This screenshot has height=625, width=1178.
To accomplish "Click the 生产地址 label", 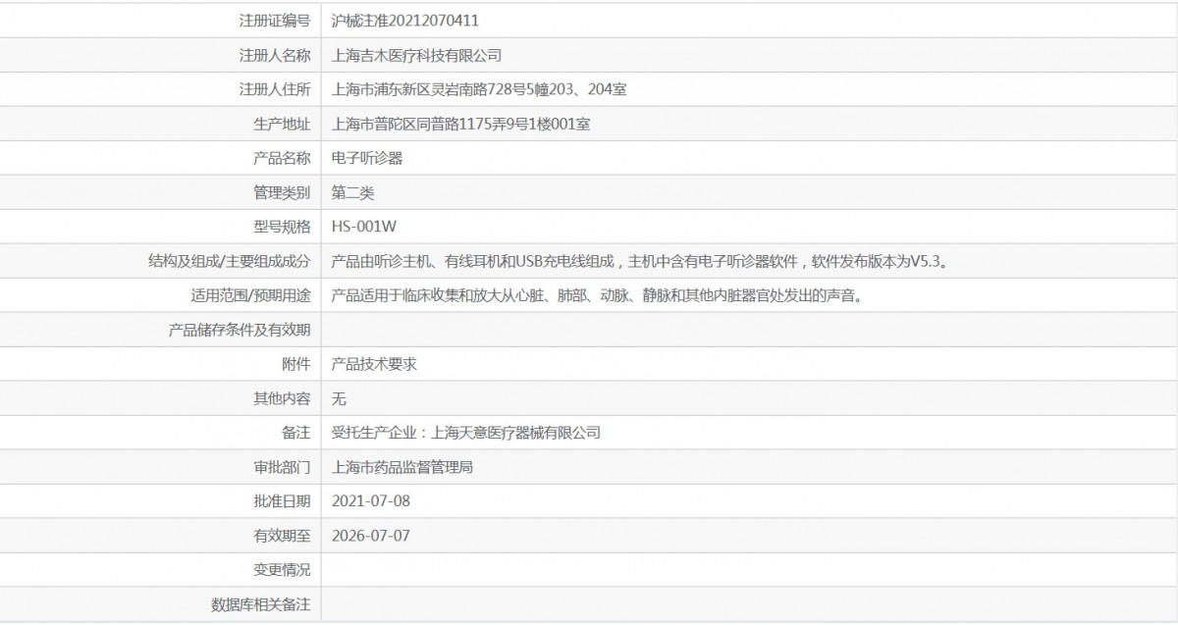I will point(282,124).
